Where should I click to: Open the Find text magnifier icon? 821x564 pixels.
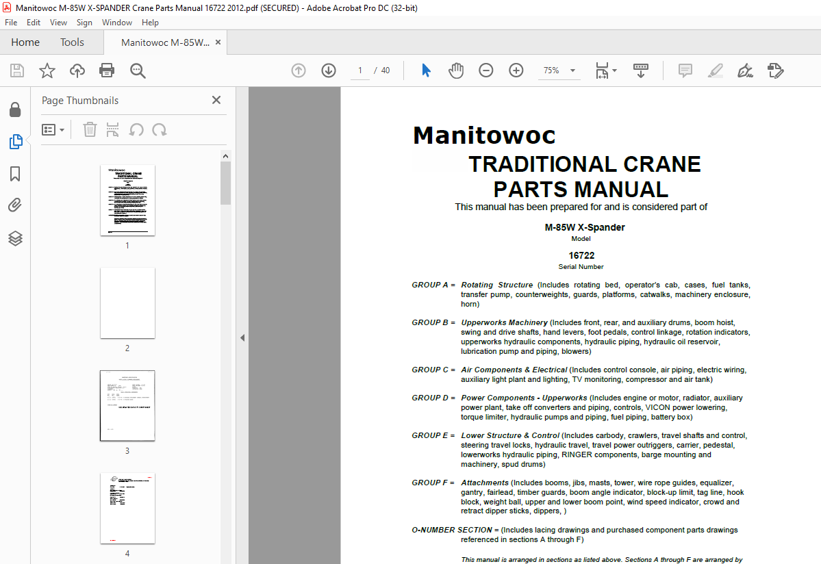tap(138, 70)
